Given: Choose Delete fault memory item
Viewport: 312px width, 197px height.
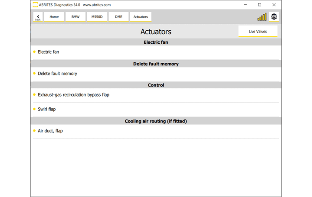Looking at the screenshot, I should pos(57,74).
